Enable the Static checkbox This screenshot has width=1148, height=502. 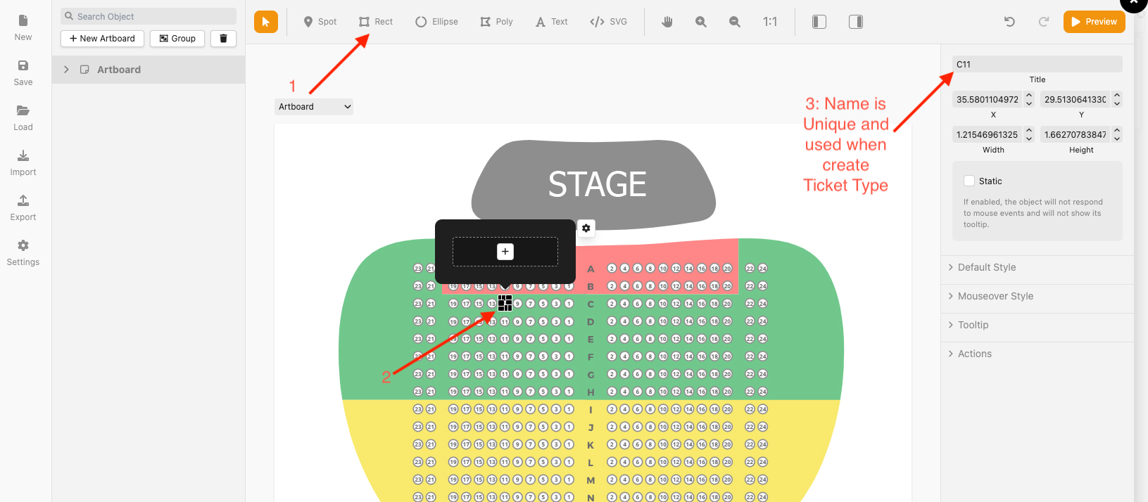[x=969, y=181]
